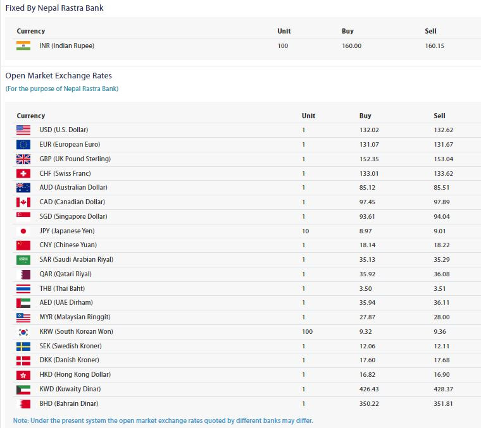Image resolution: width=481 pixels, height=428 pixels.
Task: Click the Saudi Arabian flag icon
Action: click(x=23, y=260)
